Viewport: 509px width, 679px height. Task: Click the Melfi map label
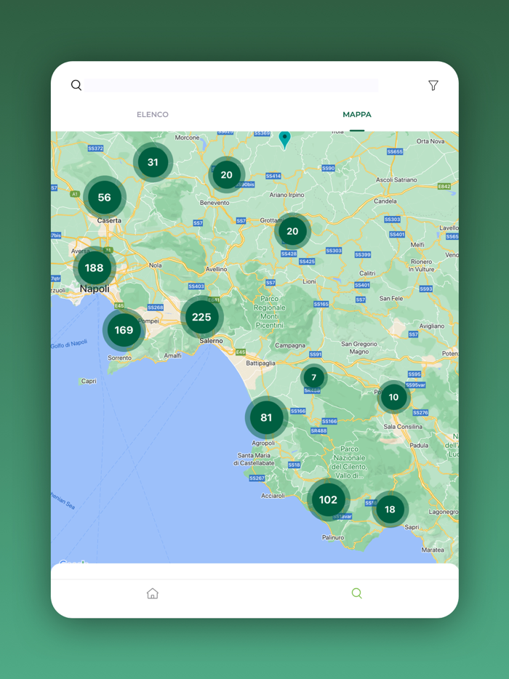point(417,245)
